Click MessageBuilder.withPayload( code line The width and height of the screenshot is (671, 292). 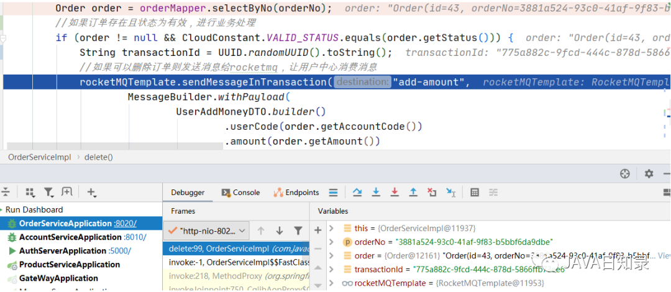(209, 97)
